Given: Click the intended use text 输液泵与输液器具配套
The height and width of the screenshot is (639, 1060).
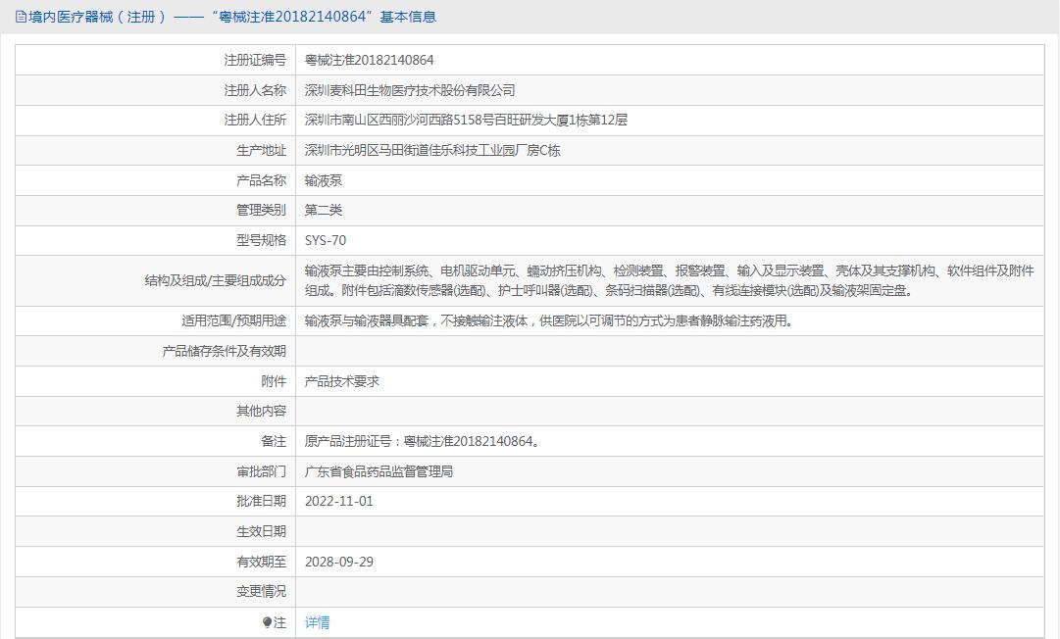Looking at the screenshot, I should [x=549, y=320].
